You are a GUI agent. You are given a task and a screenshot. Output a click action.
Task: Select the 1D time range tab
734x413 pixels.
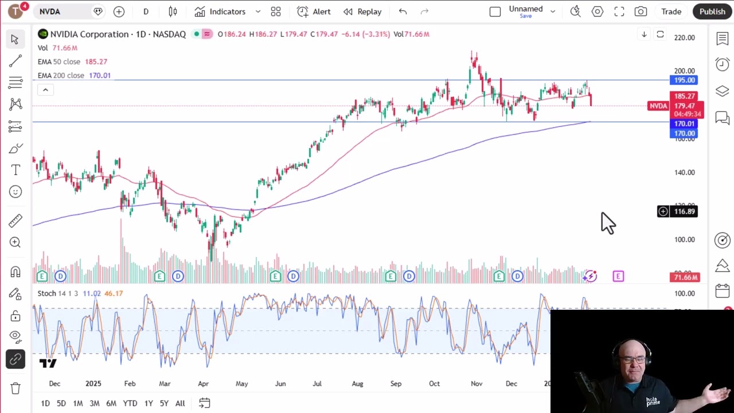click(x=45, y=403)
